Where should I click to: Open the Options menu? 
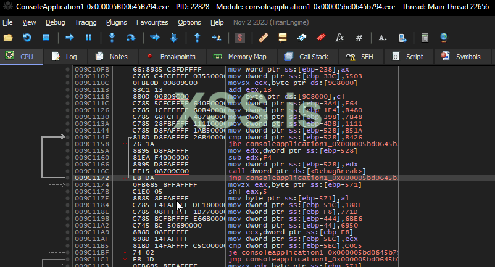pos(189,22)
